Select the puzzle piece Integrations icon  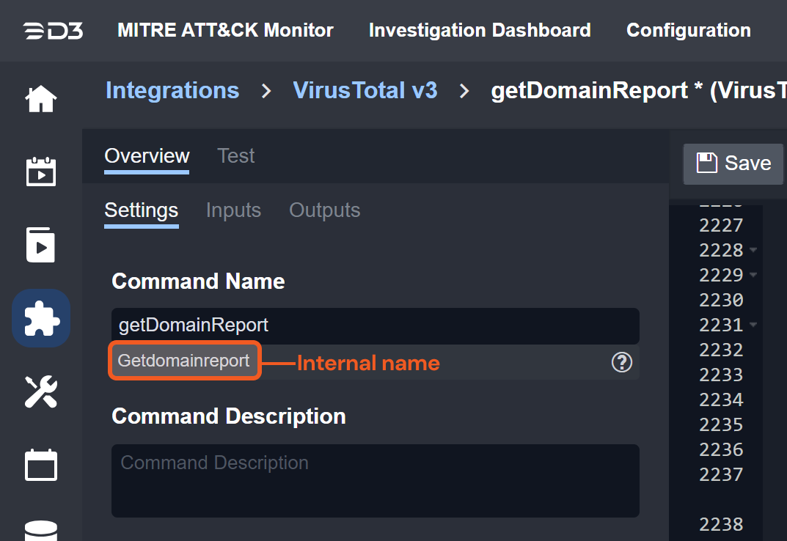point(41,318)
